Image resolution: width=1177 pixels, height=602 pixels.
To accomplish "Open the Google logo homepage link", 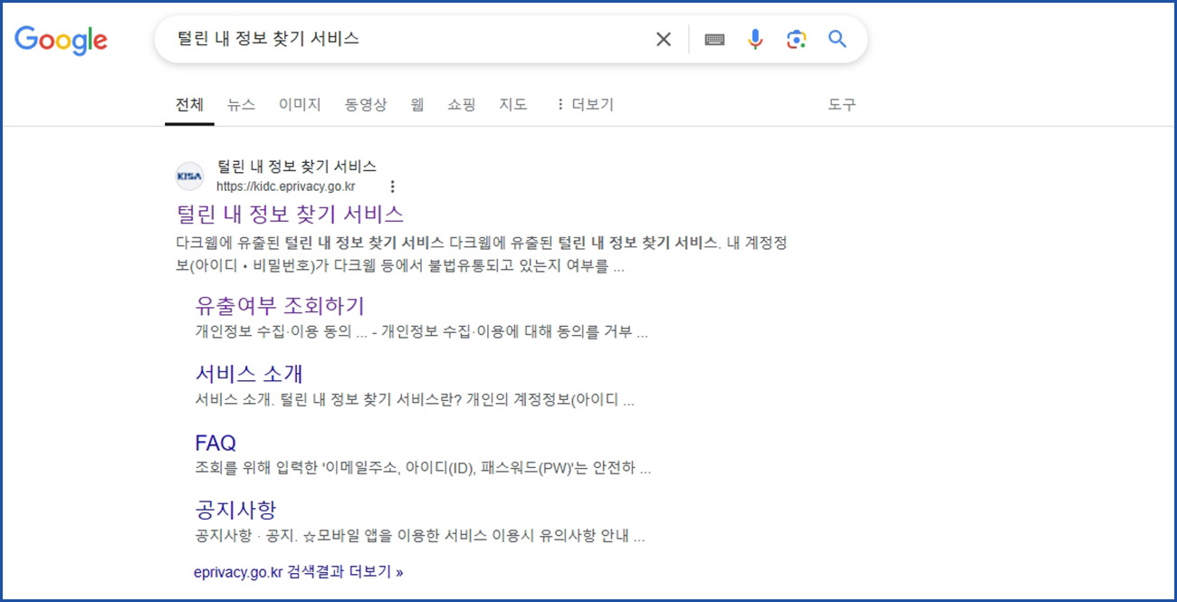I will (x=61, y=39).
